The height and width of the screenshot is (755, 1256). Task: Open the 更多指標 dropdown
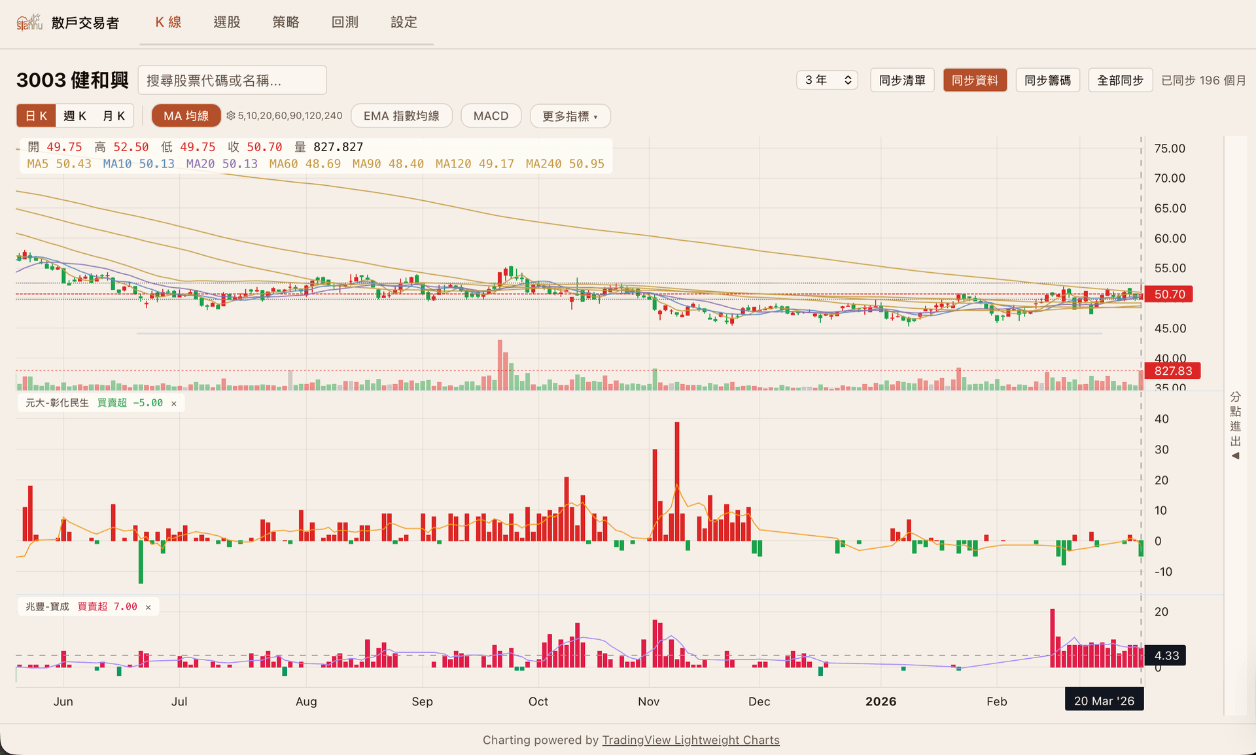click(x=570, y=116)
